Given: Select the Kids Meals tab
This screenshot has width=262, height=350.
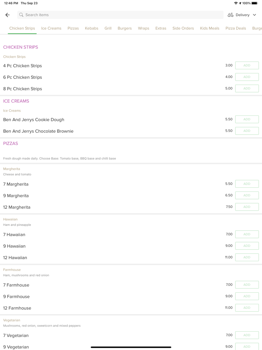Looking at the screenshot, I should pos(210,28).
